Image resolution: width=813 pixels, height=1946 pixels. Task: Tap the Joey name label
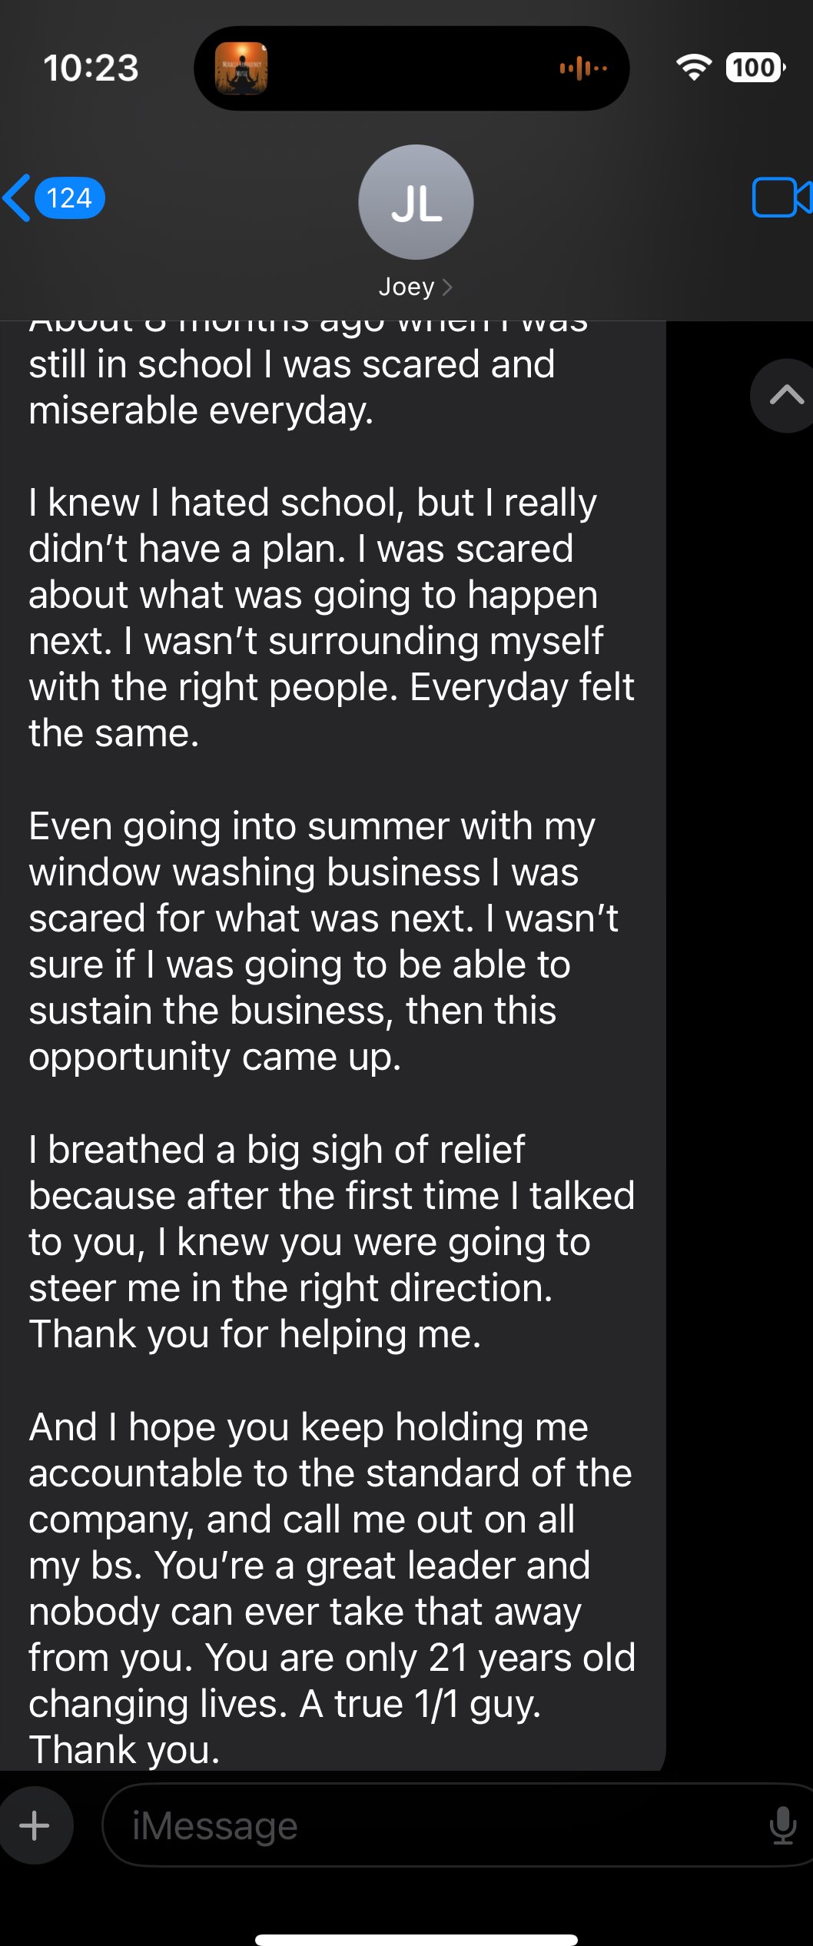[406, 287]
